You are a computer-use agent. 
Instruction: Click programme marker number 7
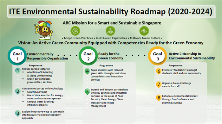(x=159, y=84)
